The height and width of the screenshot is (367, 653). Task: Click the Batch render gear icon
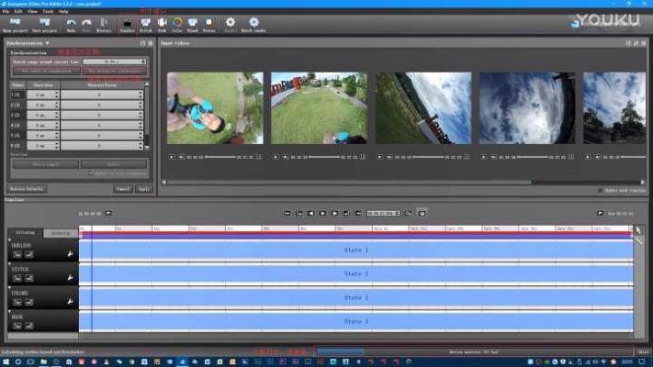pyautogui.click(x=253, y=23)
